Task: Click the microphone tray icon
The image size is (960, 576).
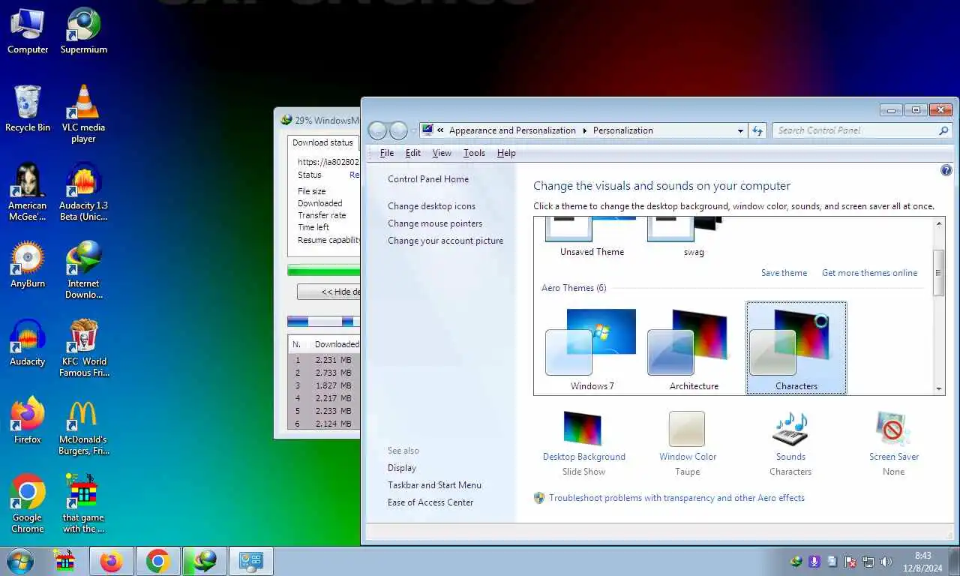Action: pos(815,561)
